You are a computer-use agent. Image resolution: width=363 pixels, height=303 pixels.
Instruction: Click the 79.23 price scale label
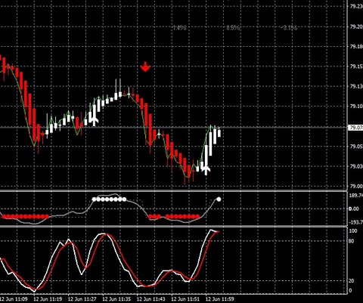coord(356,6)
